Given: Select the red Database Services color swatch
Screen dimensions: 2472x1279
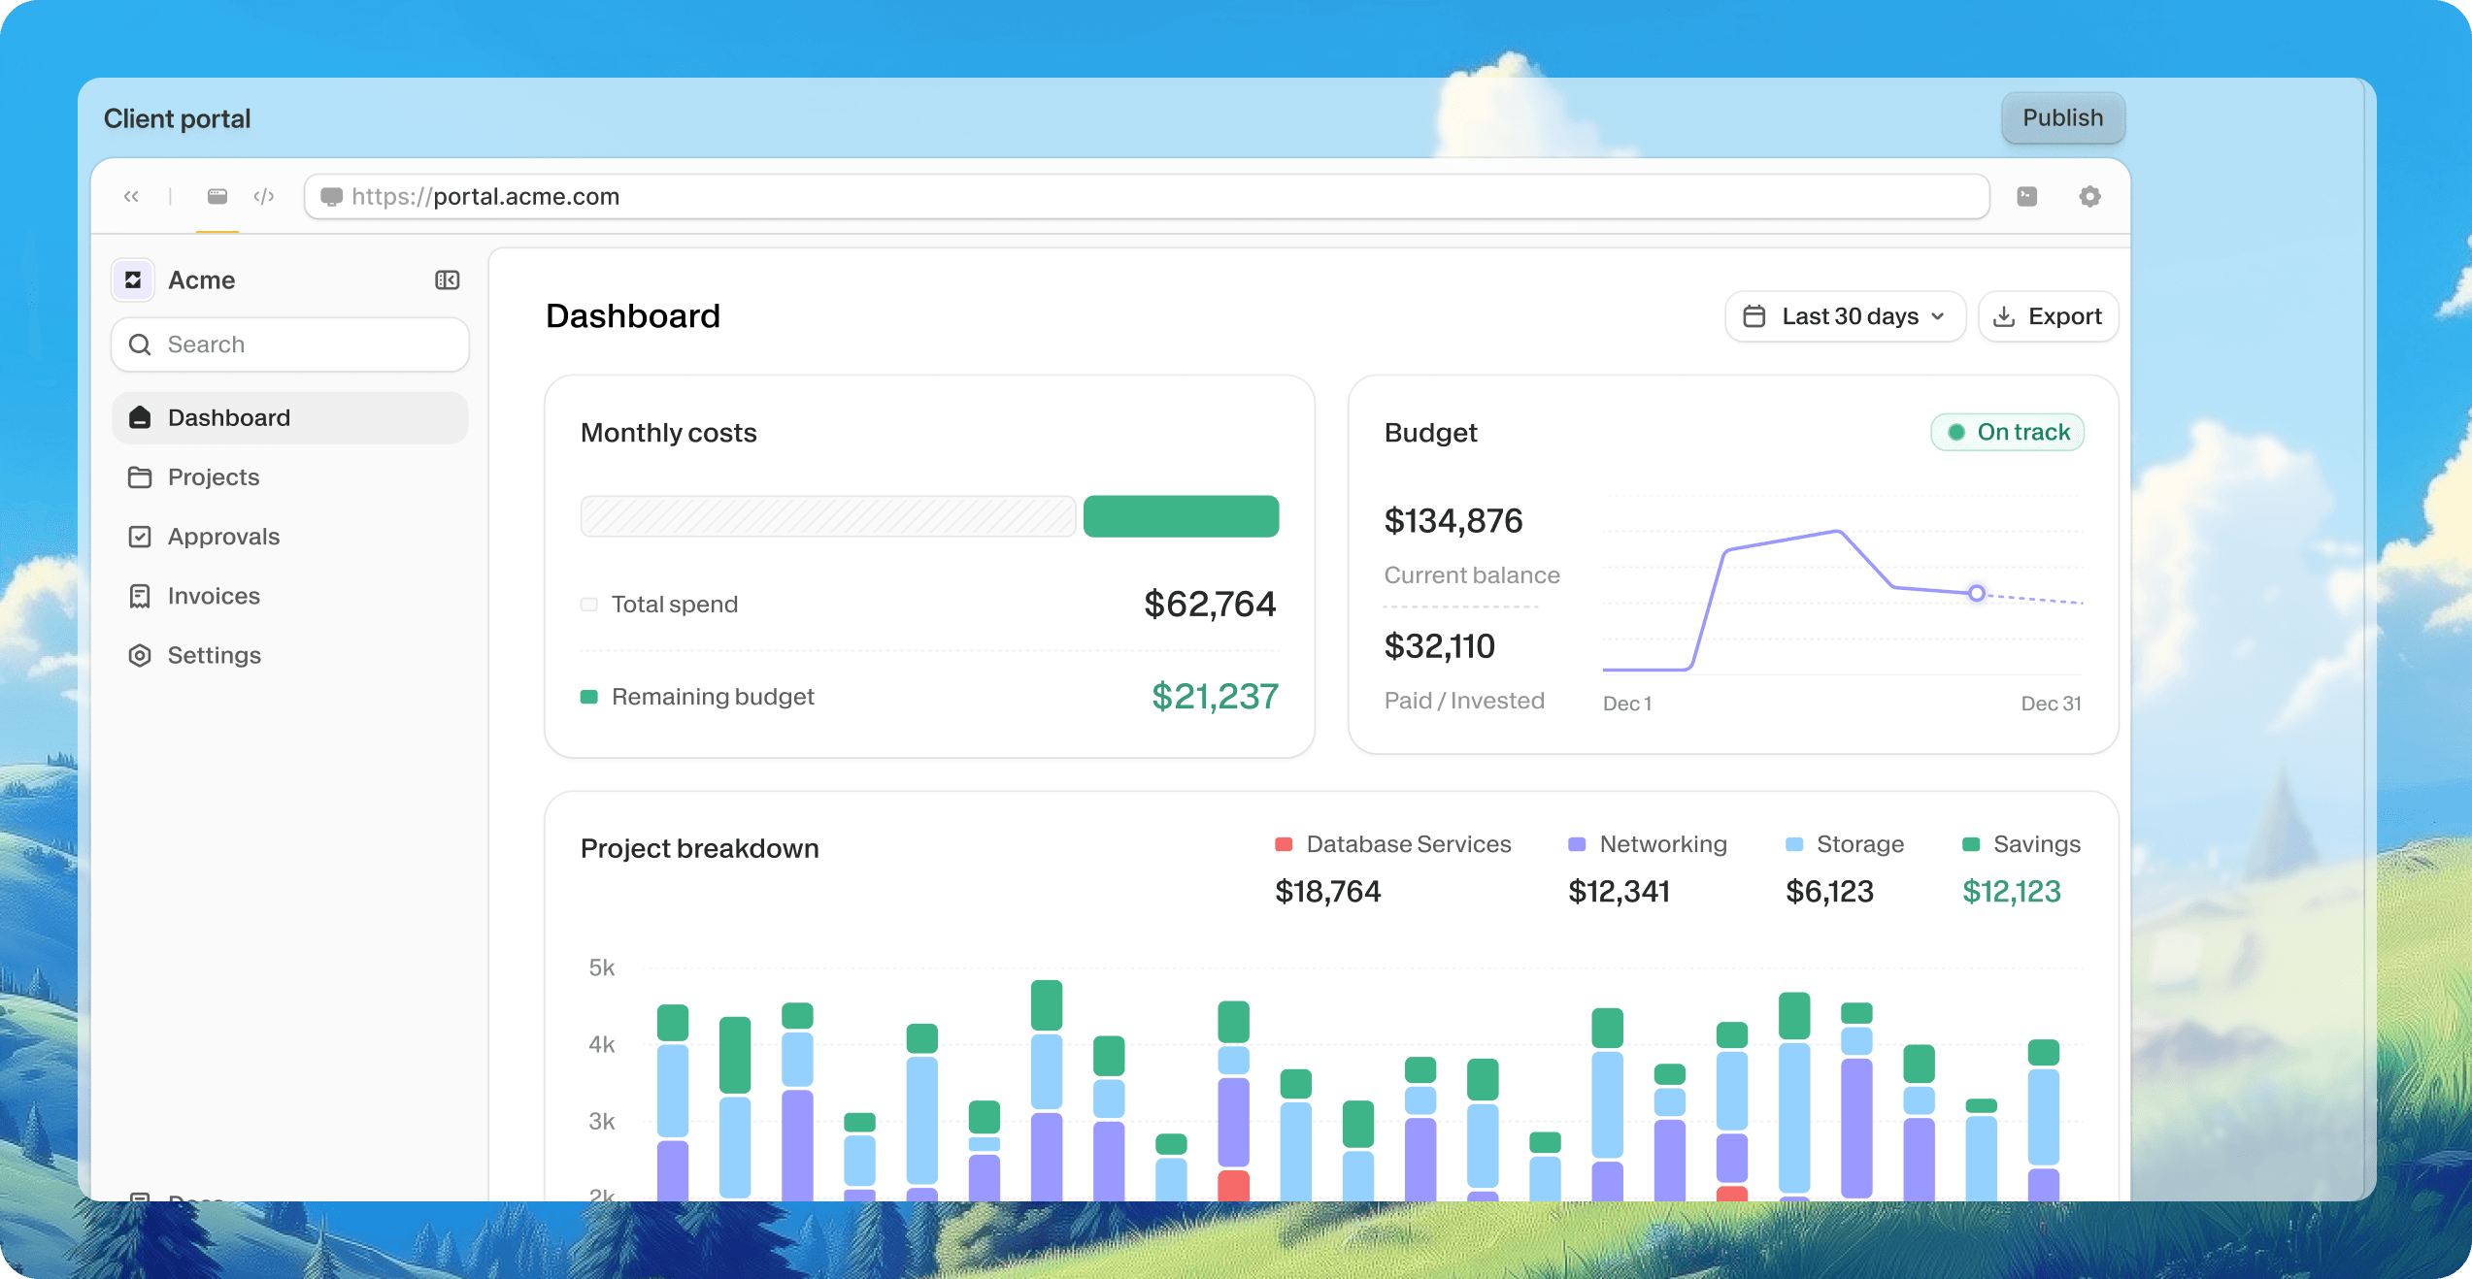Looking at the screenshot, I should click(x=1284, y=844).
